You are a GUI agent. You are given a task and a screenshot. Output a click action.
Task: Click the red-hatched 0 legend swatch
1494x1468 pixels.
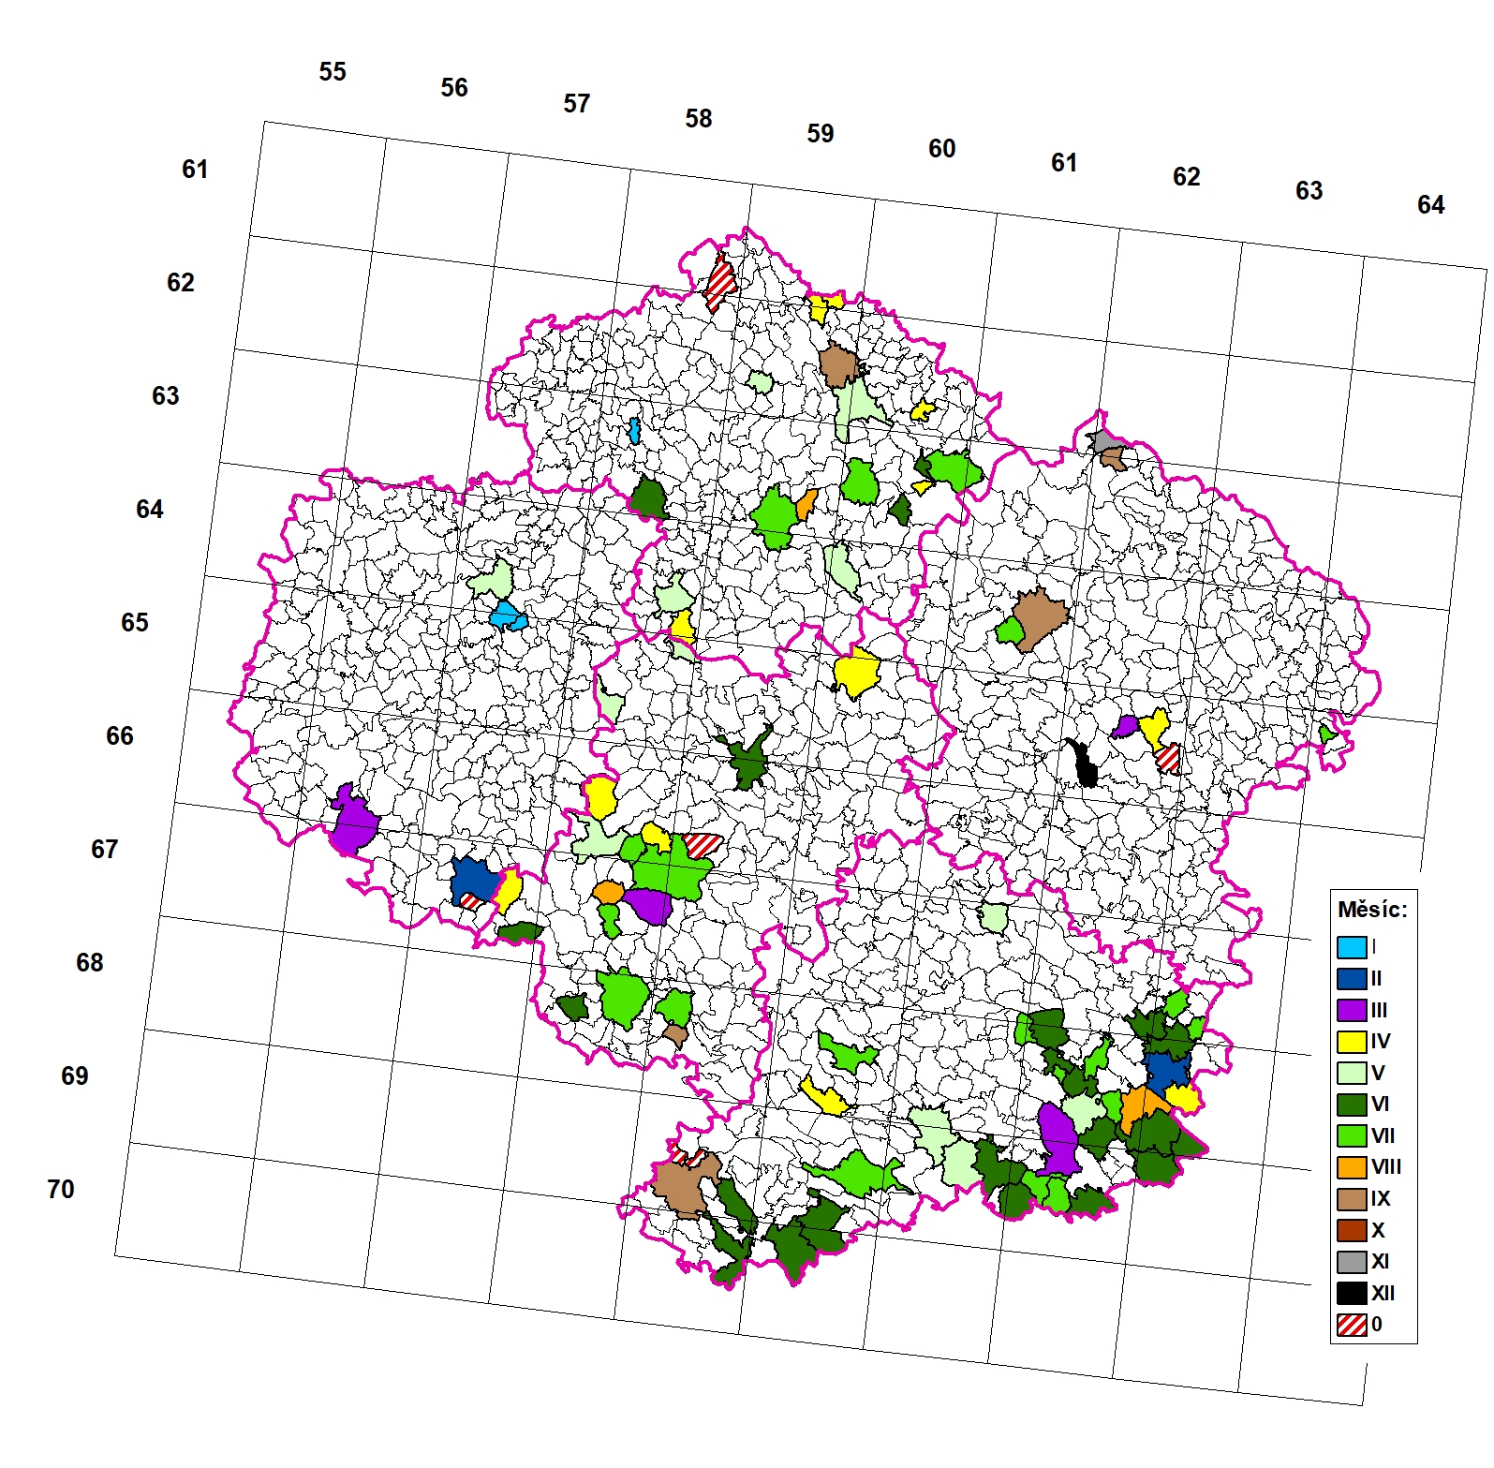pyautogui.click(x=1352, y=1325)
